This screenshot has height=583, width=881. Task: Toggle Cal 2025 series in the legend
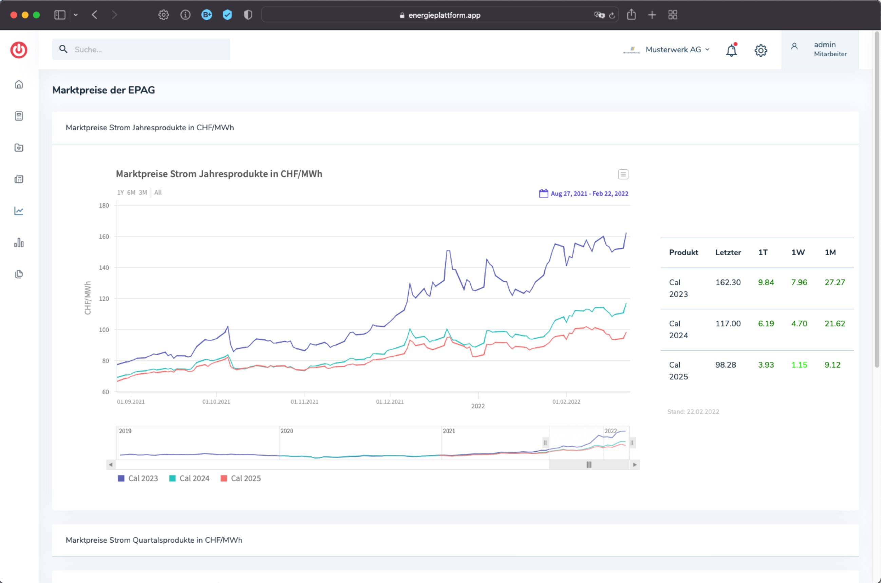click(x=241, y=478)
